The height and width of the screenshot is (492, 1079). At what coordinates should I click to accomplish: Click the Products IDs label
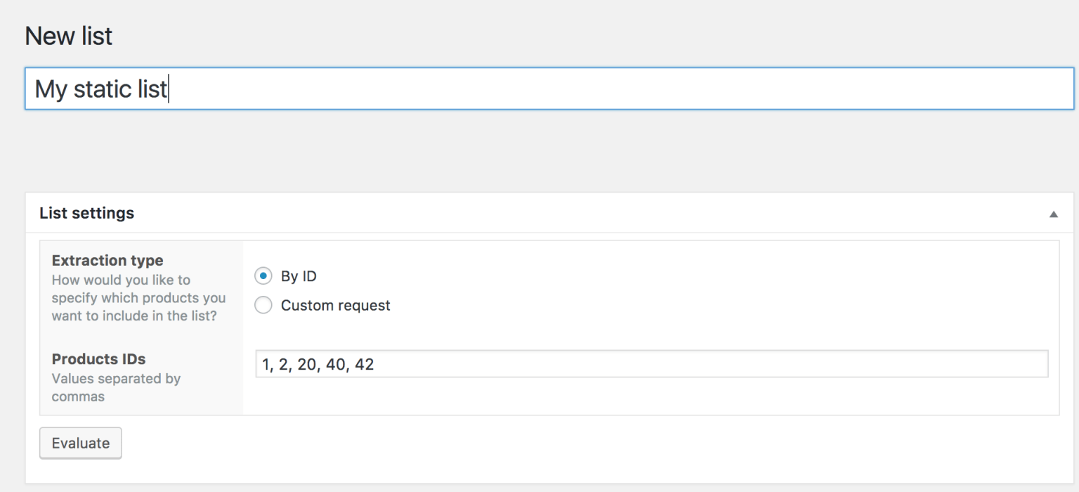click(x=98, y=359)
